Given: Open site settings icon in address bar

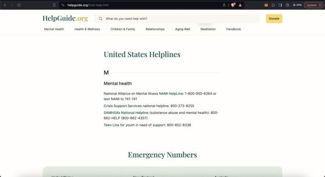Looking at the screenshot, I should click(x=63, y=5).
